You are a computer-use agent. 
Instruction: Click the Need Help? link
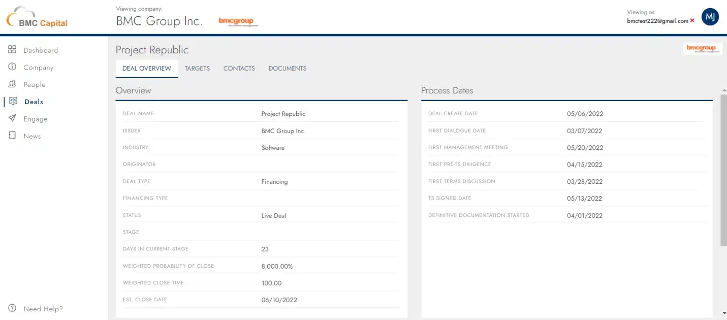coord(43,309)
